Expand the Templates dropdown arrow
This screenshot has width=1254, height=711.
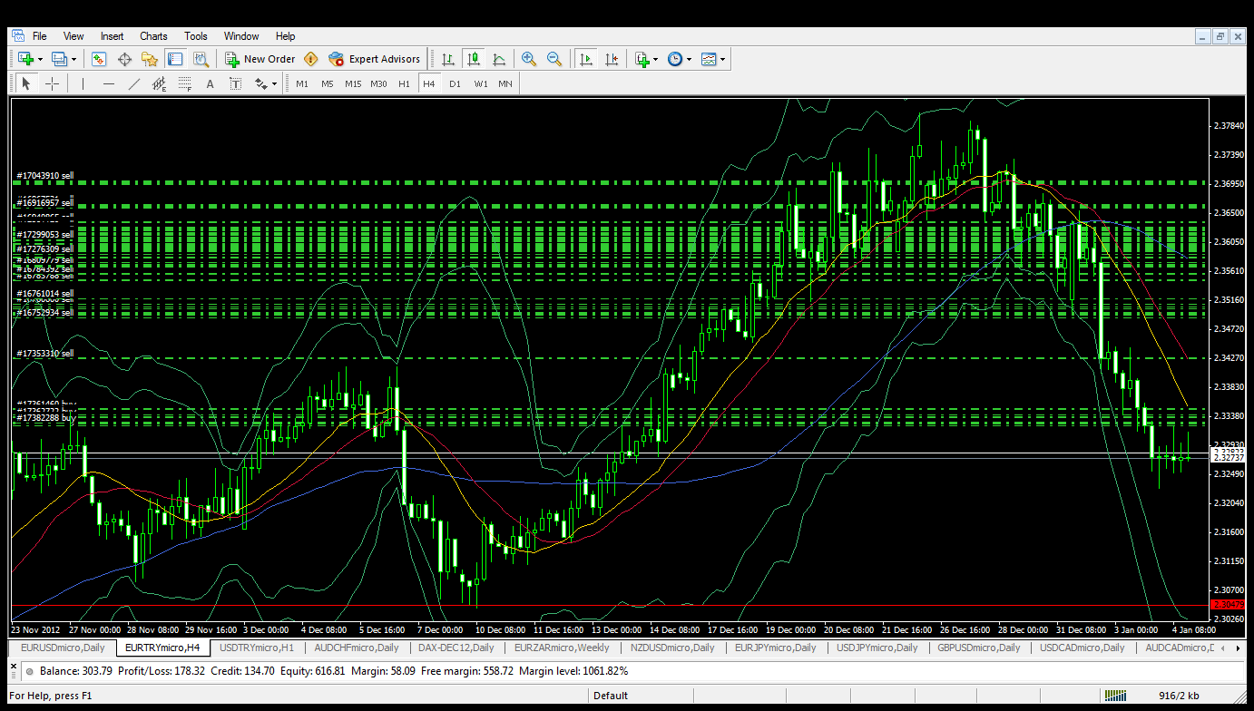point(723,59)
